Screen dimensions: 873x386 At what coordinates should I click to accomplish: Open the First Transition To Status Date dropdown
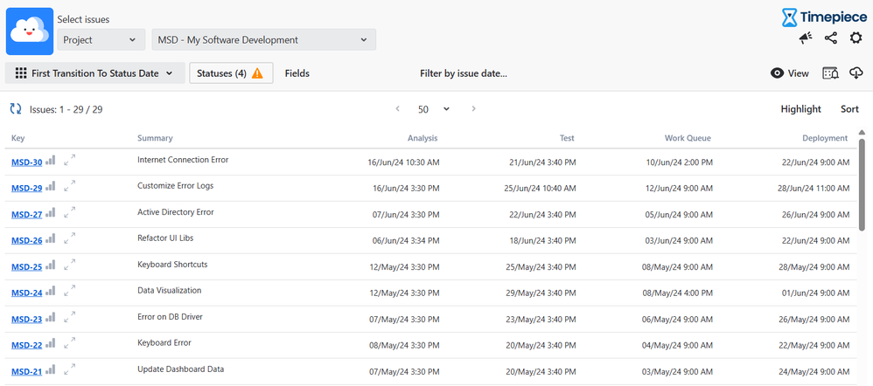click(94, 73)
